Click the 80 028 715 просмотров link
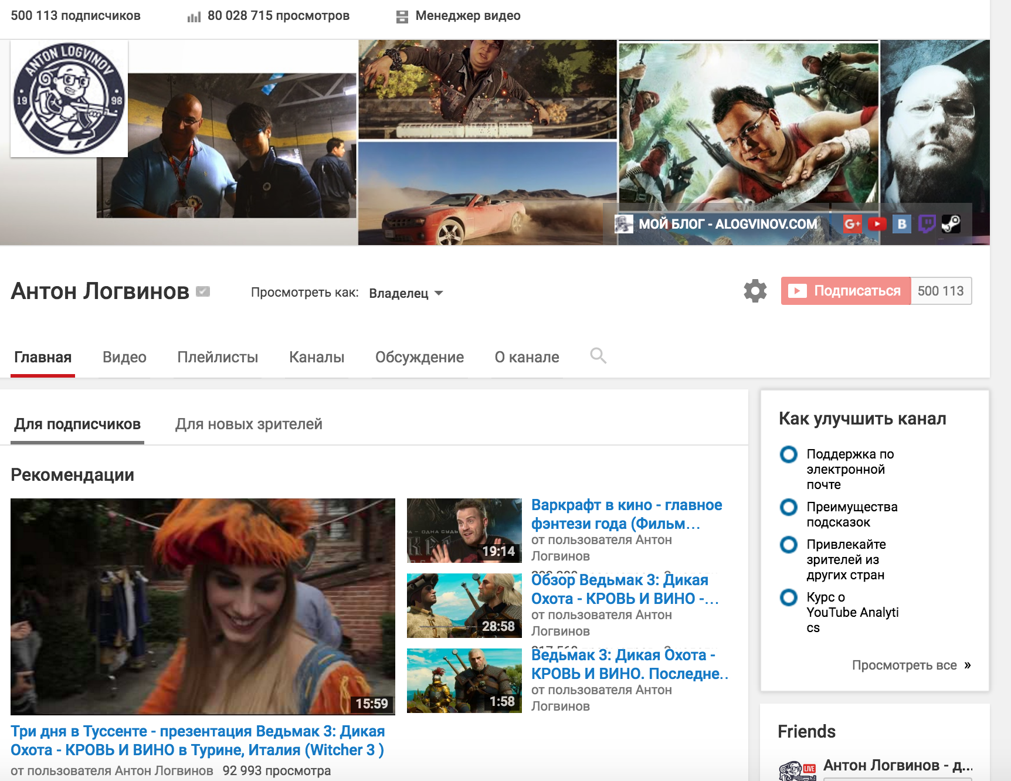Image resolution: width=1011 pixels, height=781 pixels. point(279,16)
